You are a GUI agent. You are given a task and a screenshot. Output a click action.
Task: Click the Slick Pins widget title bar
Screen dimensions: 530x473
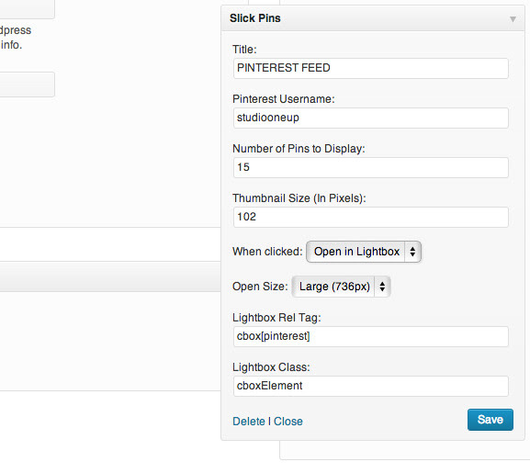point(373,18)
